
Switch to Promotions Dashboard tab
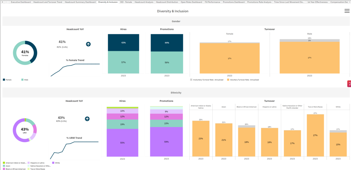[x=234, y=2]
